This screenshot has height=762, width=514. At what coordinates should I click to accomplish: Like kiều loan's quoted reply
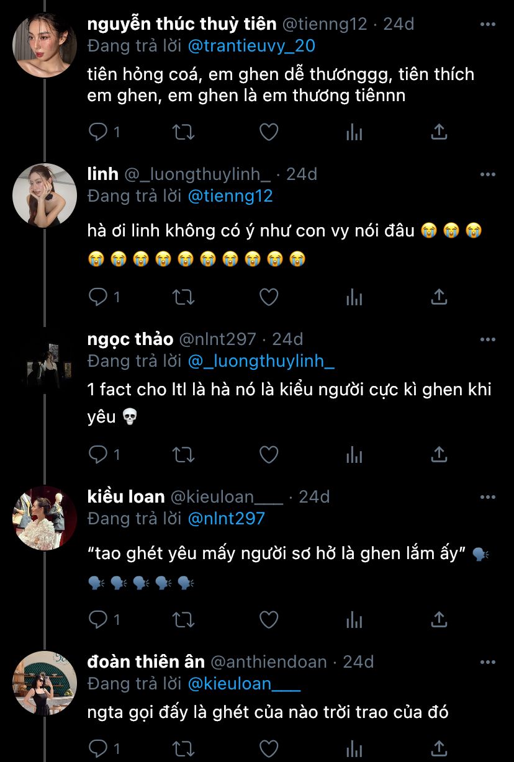[x=268, y=619]
